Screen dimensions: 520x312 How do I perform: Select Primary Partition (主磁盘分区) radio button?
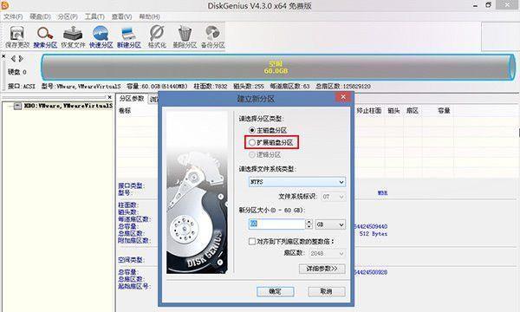tap(252, 130)
